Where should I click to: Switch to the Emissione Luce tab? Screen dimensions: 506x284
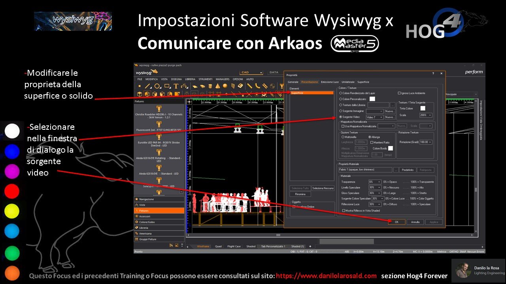pyautogui.click(x=330, y=82)
